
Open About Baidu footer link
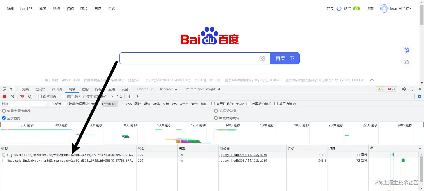tap(71, 80)
